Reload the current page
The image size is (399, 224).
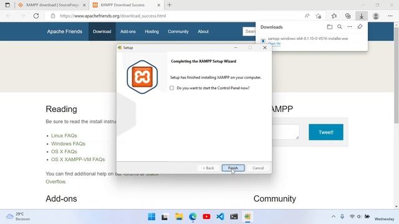[x=36, y=16]
